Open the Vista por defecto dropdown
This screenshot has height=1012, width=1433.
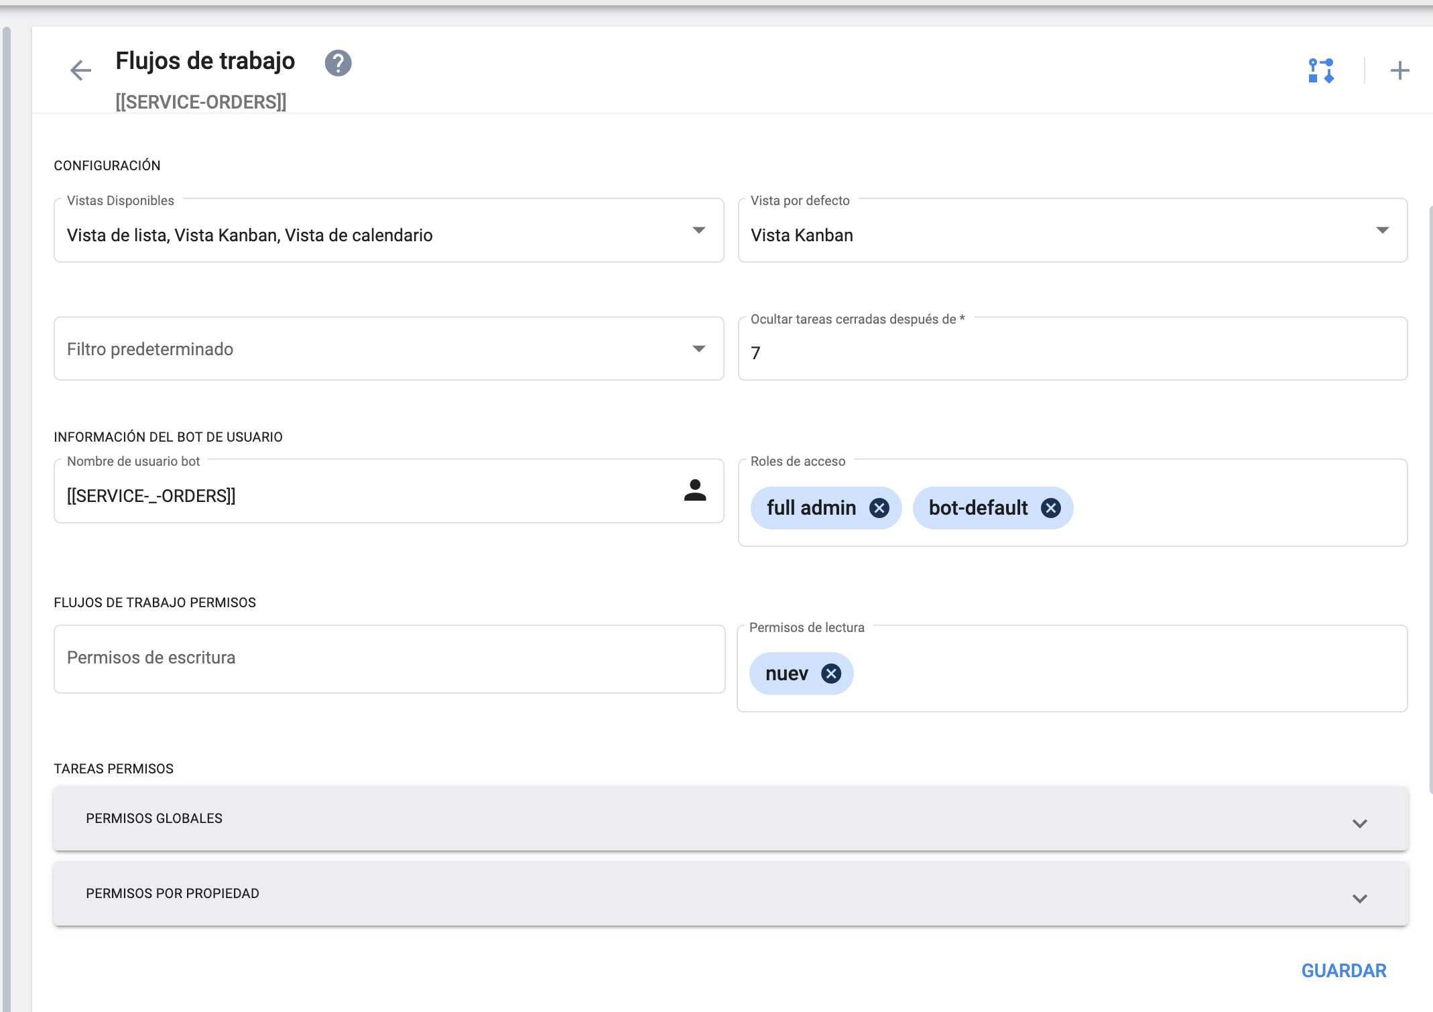pyautogui.click(x=1385, y=231)
